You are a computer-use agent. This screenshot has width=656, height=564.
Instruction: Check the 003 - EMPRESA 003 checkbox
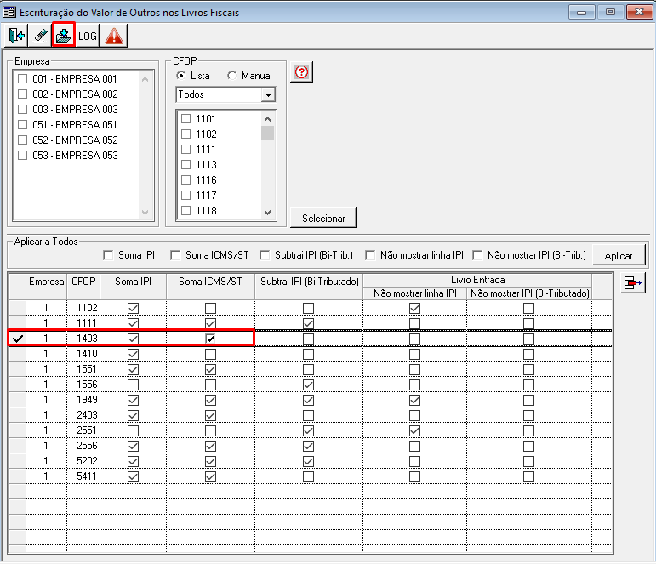click(23, 110)
